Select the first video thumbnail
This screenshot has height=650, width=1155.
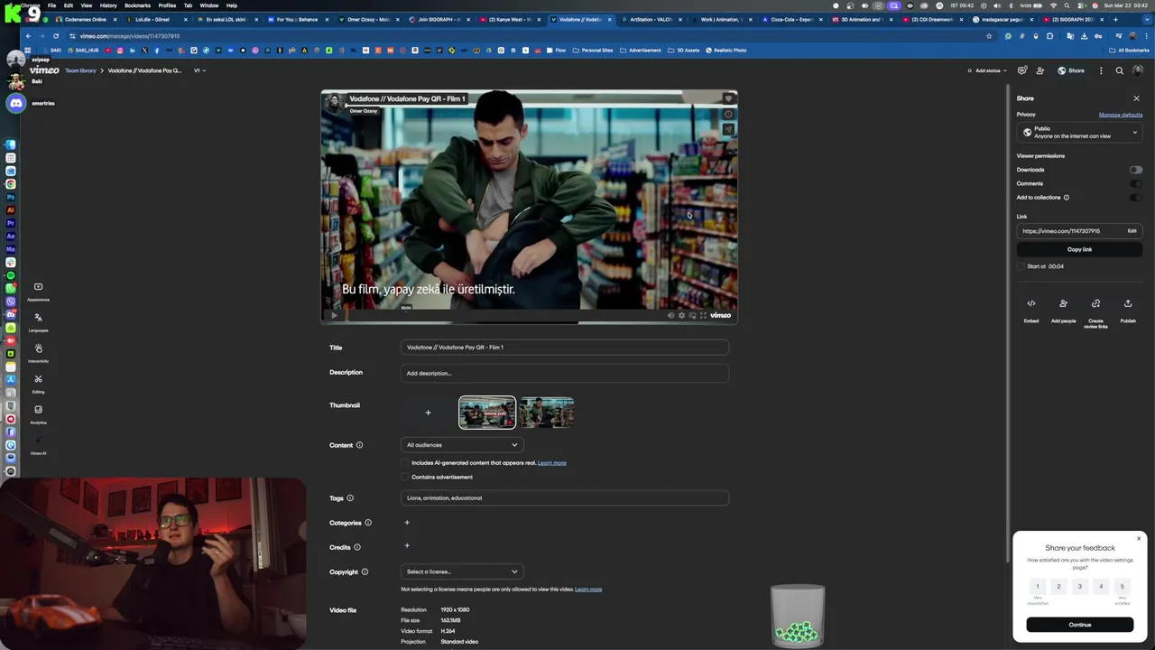click(x=487, y=413)
